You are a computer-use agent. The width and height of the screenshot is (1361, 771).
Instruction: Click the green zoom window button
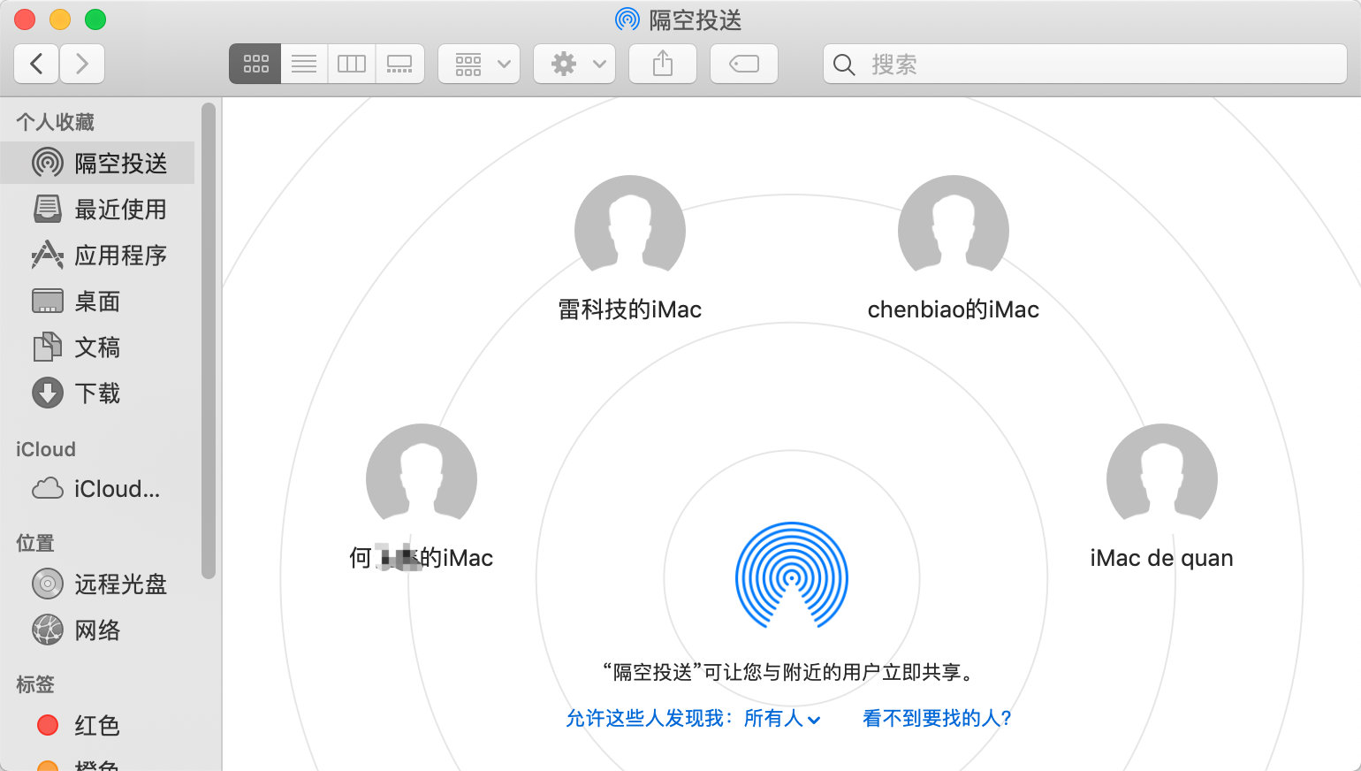[95, 19]
